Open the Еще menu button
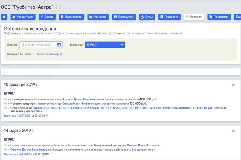 (238, 17)
